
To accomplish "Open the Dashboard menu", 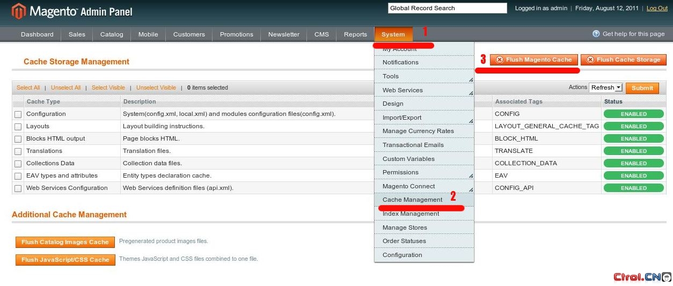I will (x=37, y=34).
